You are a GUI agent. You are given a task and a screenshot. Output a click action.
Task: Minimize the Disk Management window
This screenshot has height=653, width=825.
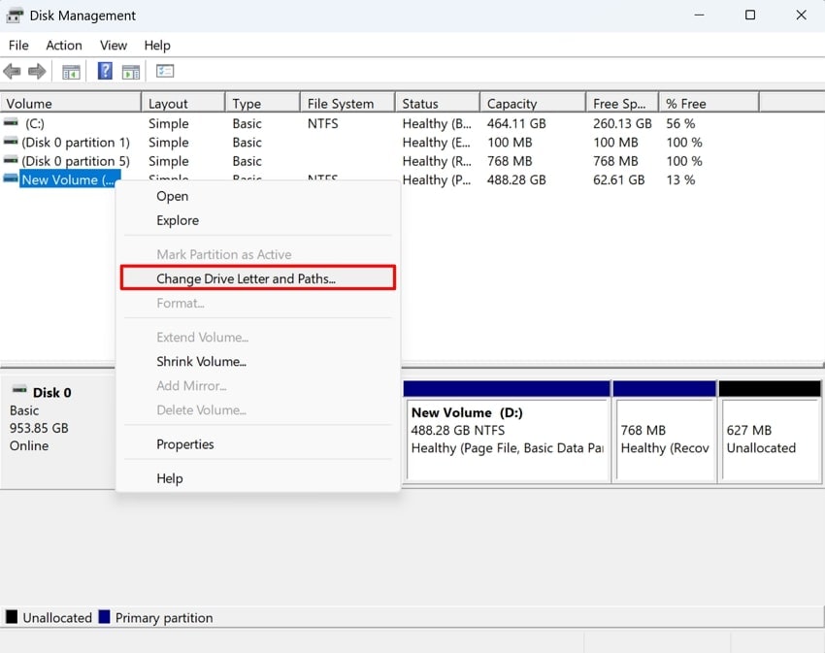(x=699, y=16)
